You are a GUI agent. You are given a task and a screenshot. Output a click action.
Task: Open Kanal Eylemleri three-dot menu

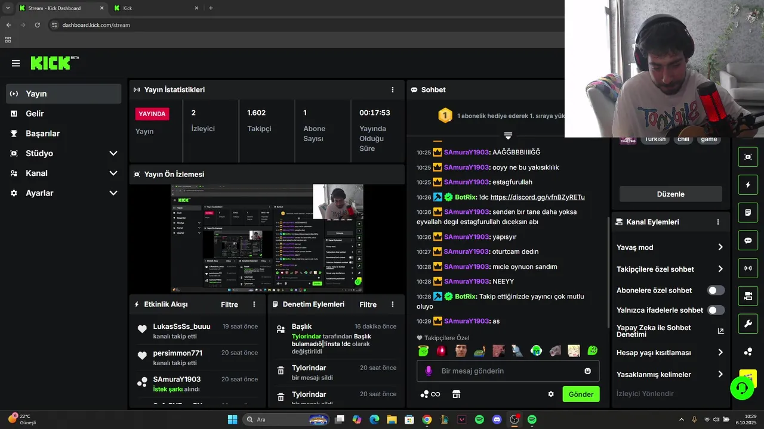pos(718,222)
